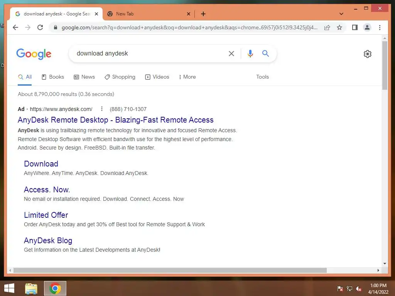This screenshot has width=395, height=296.
Task: Open the Windows Start menu
Action: [x=9, y=288]
